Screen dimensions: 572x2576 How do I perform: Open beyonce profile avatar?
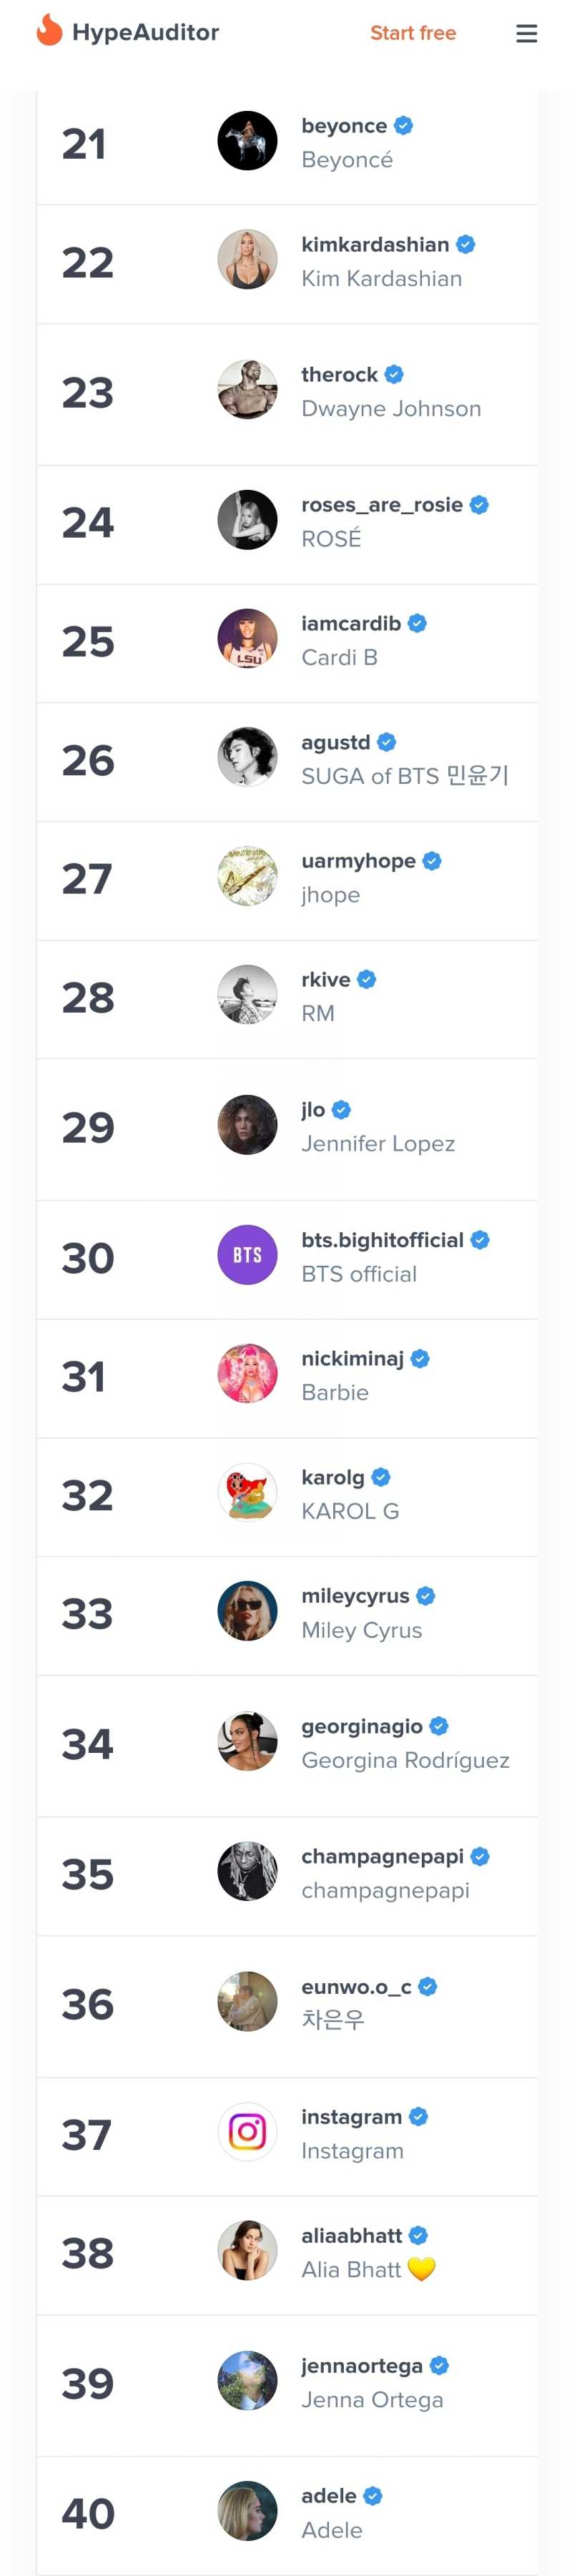pos(247,141)
